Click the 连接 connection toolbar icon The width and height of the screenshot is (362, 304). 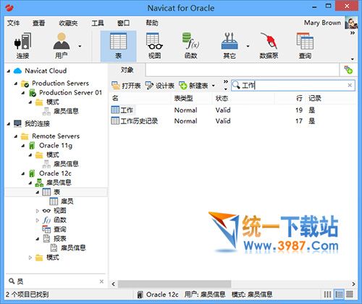(x=22, y=41)
